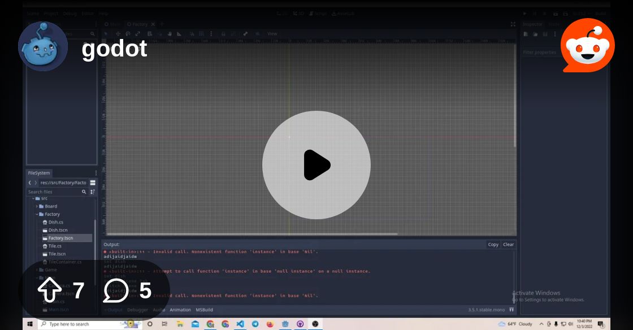Select the FileSystem dock tab
This screenshot has width=633, height=330.
point(39,173)
